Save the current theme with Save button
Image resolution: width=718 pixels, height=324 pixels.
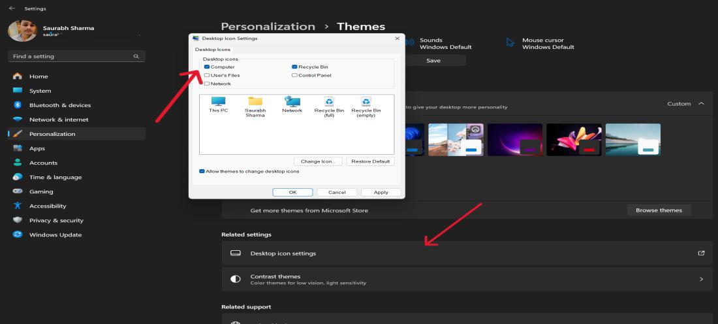(433, 61)
